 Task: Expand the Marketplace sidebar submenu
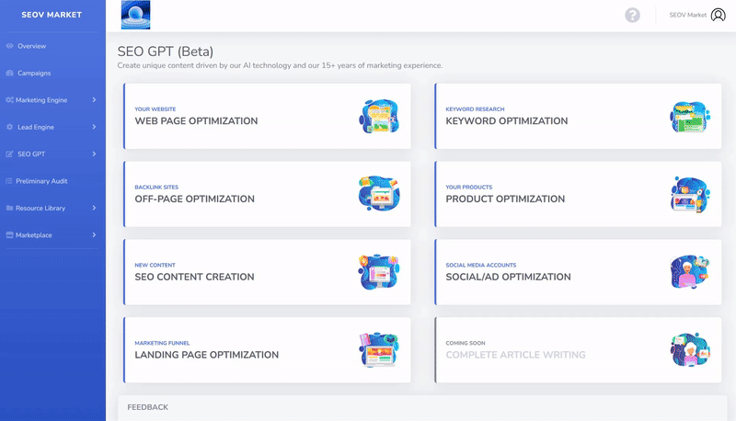tap(94, 235)
